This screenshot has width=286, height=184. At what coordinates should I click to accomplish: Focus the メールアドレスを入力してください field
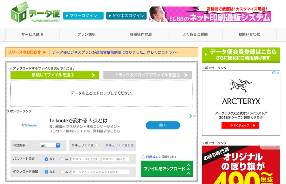101,172
